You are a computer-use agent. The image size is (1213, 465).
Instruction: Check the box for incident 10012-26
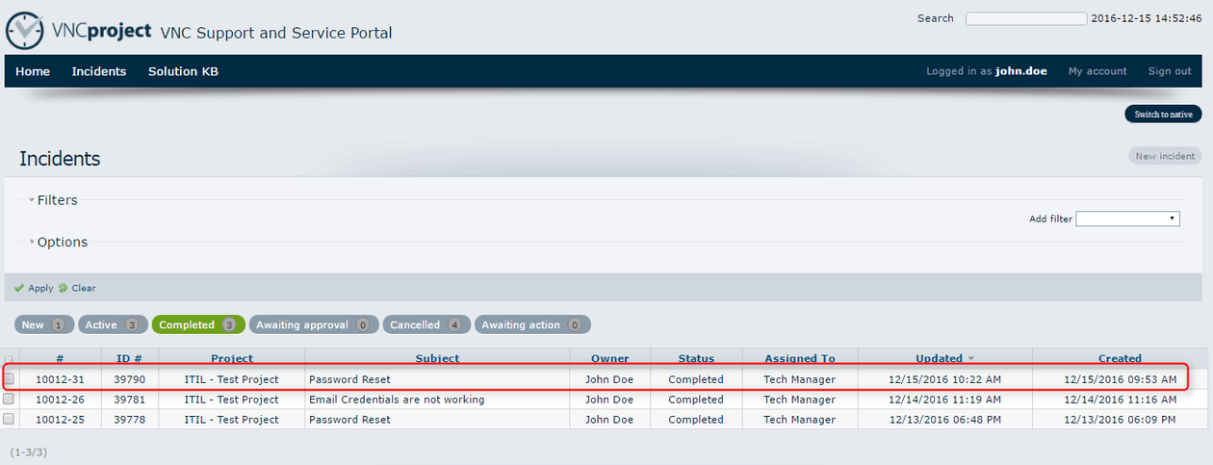coord(9,400)
